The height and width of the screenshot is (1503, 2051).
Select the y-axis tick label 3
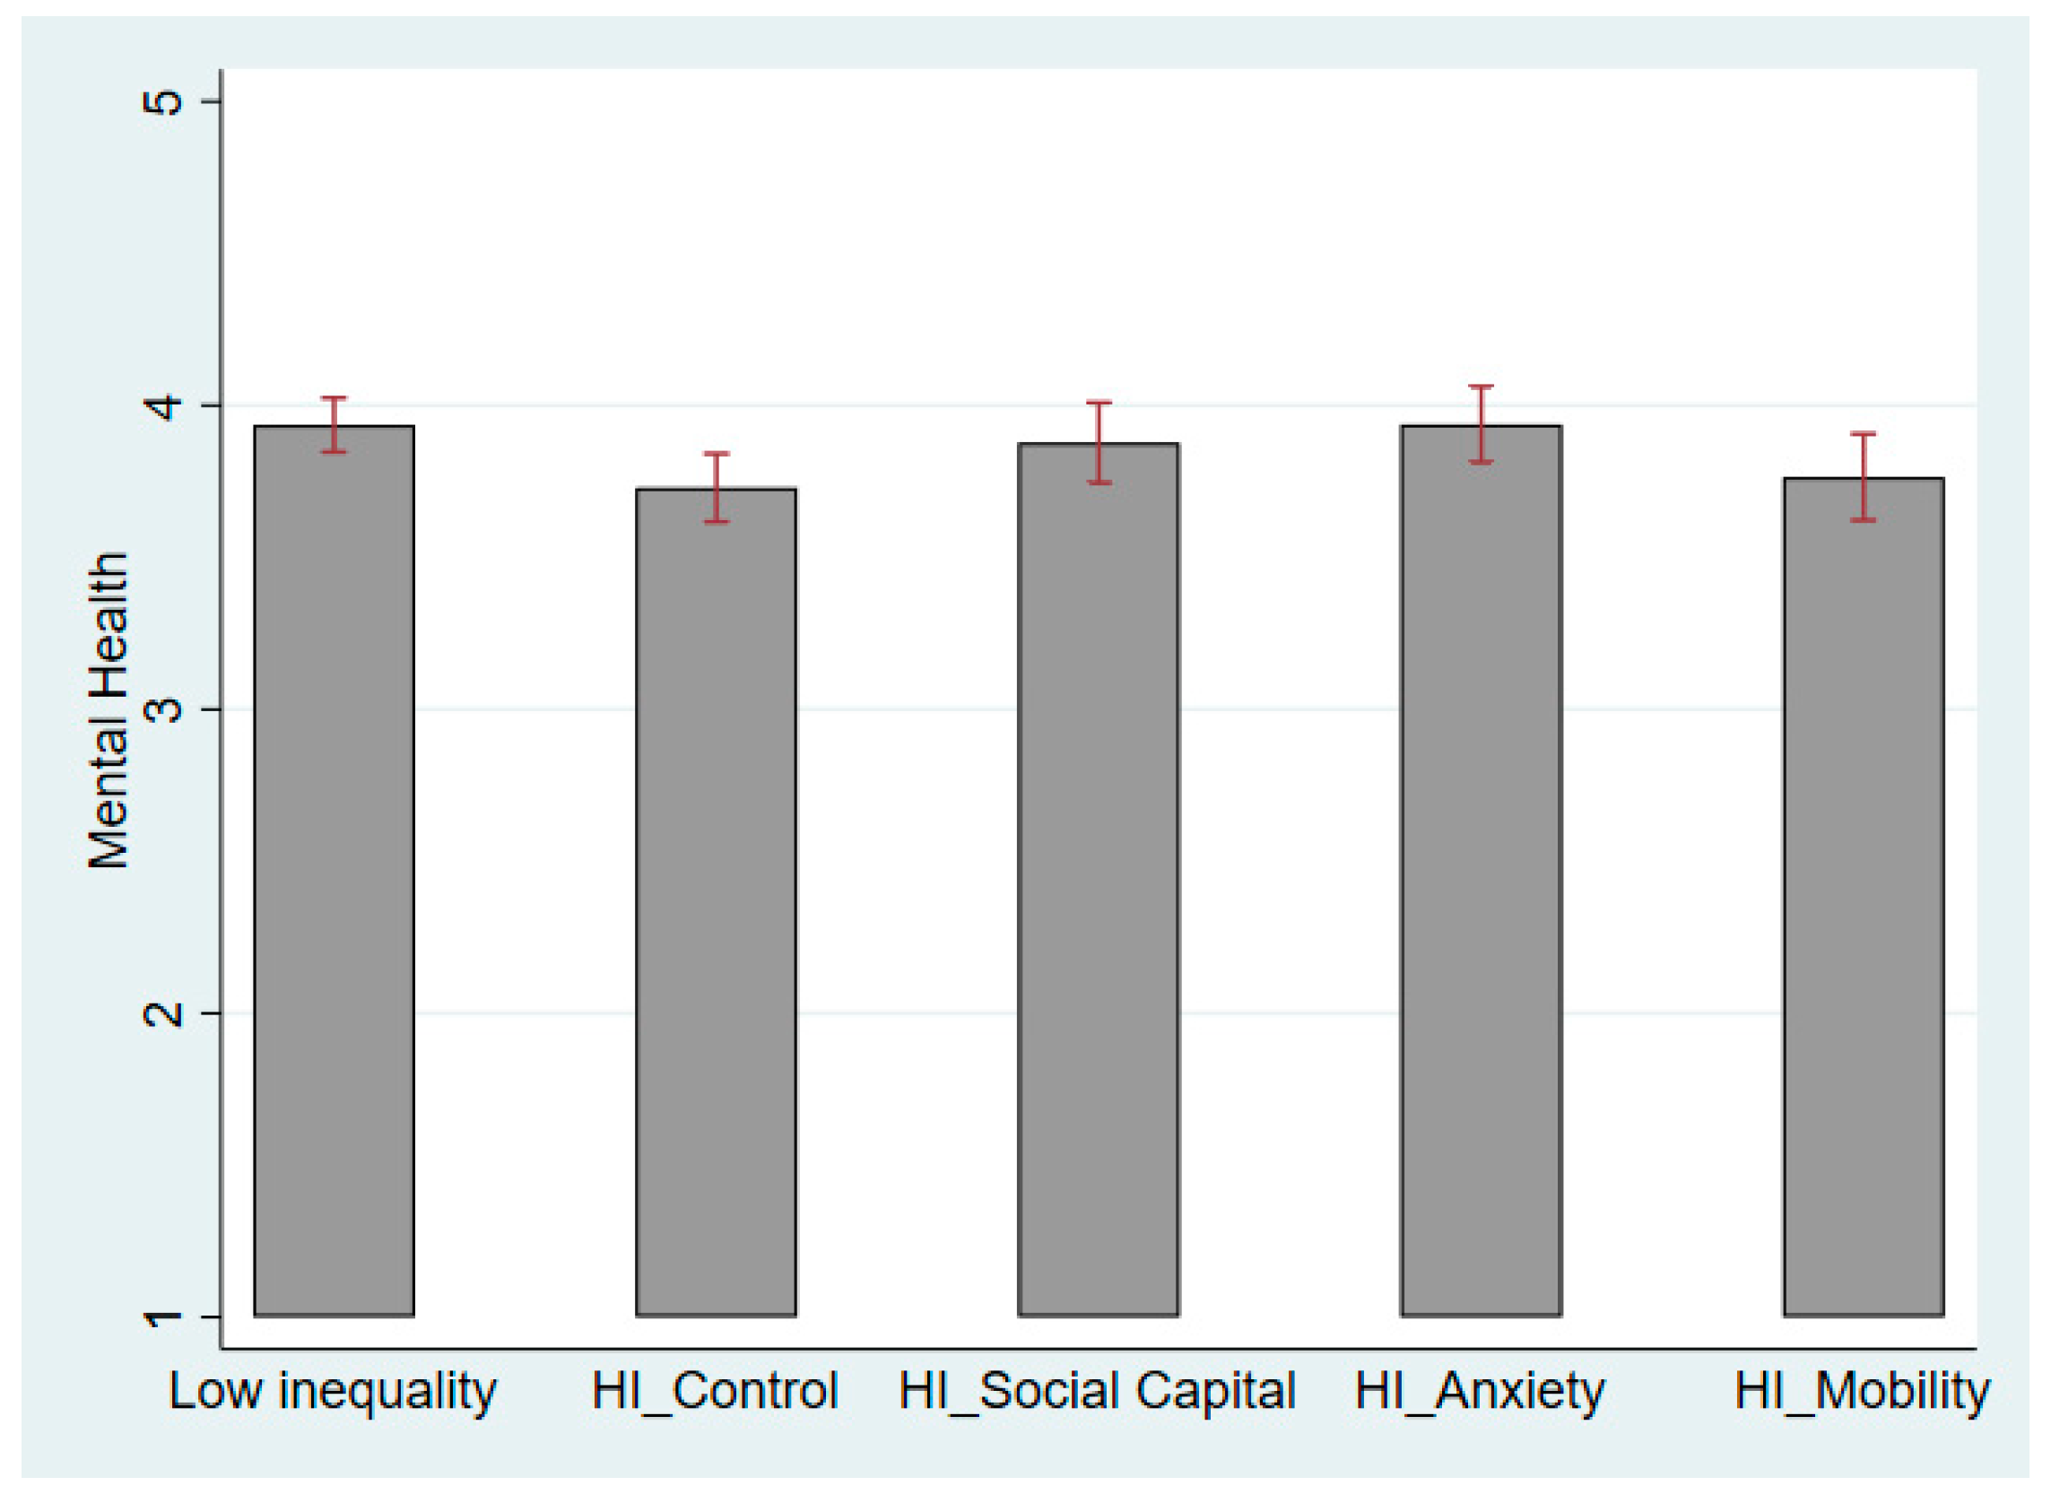point(162,708)
